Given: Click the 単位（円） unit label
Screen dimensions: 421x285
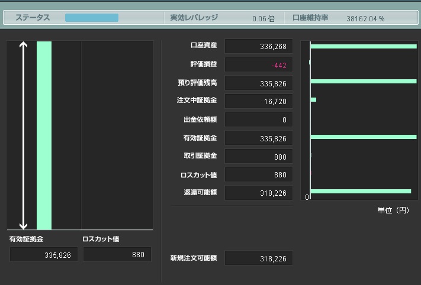Looking at the screenshot, I should [393, 210].
